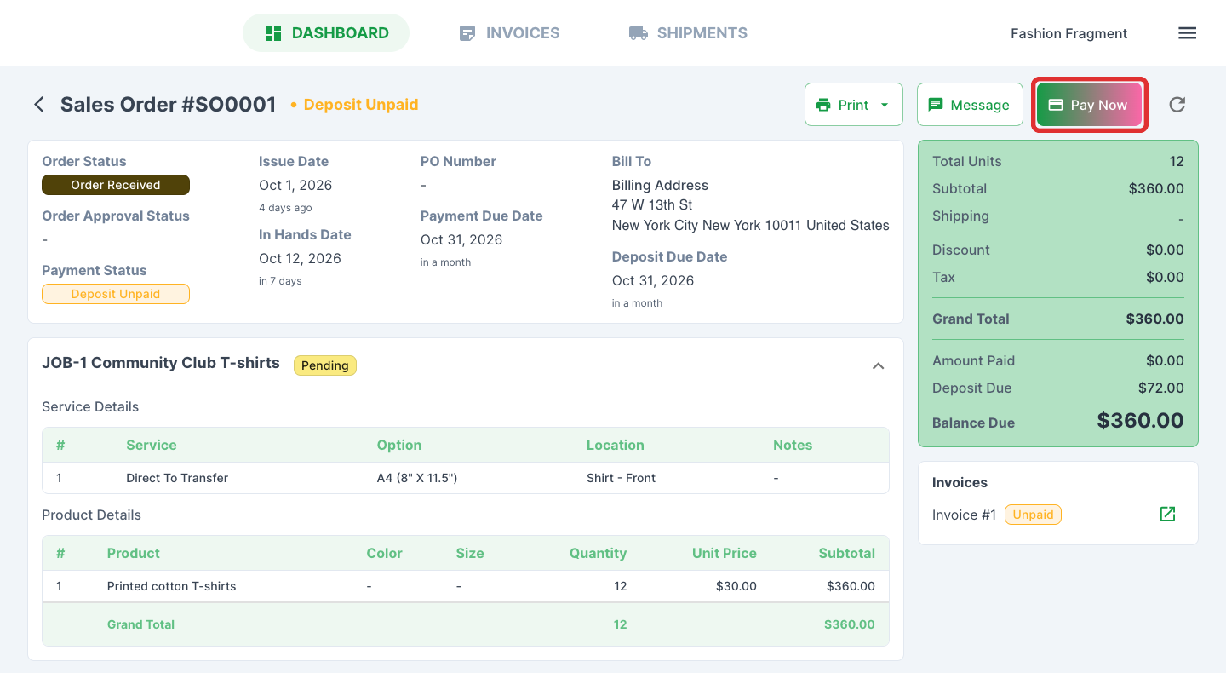Select the Direct To Transfer service cell
This screenshot has height=673, width=1226.
[x=177, y=478]
